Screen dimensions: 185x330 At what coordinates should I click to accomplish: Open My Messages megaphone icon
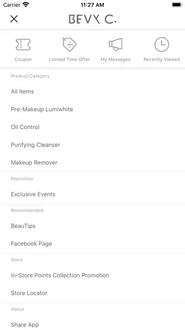tap(116, 45)
